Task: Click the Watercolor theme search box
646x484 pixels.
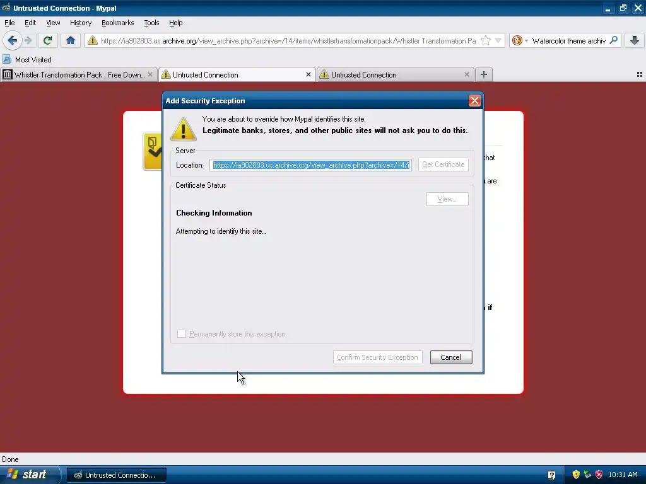Action: click(x=568, y=41)
